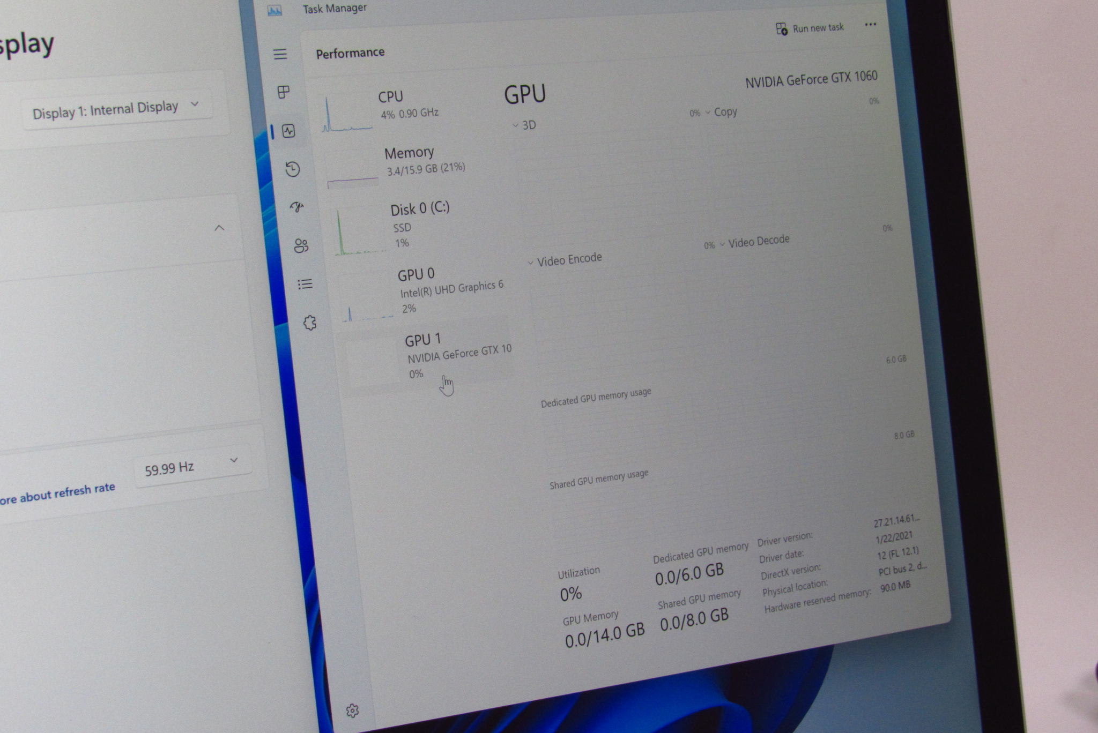Viewport: 1098px width, 733px height.
Task: Open the Services puzzle icon
Action: [x=310, y=323]
